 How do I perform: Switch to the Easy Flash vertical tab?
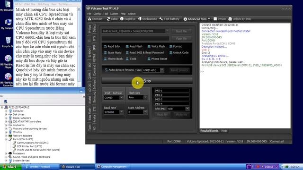[x=89, y=114]
